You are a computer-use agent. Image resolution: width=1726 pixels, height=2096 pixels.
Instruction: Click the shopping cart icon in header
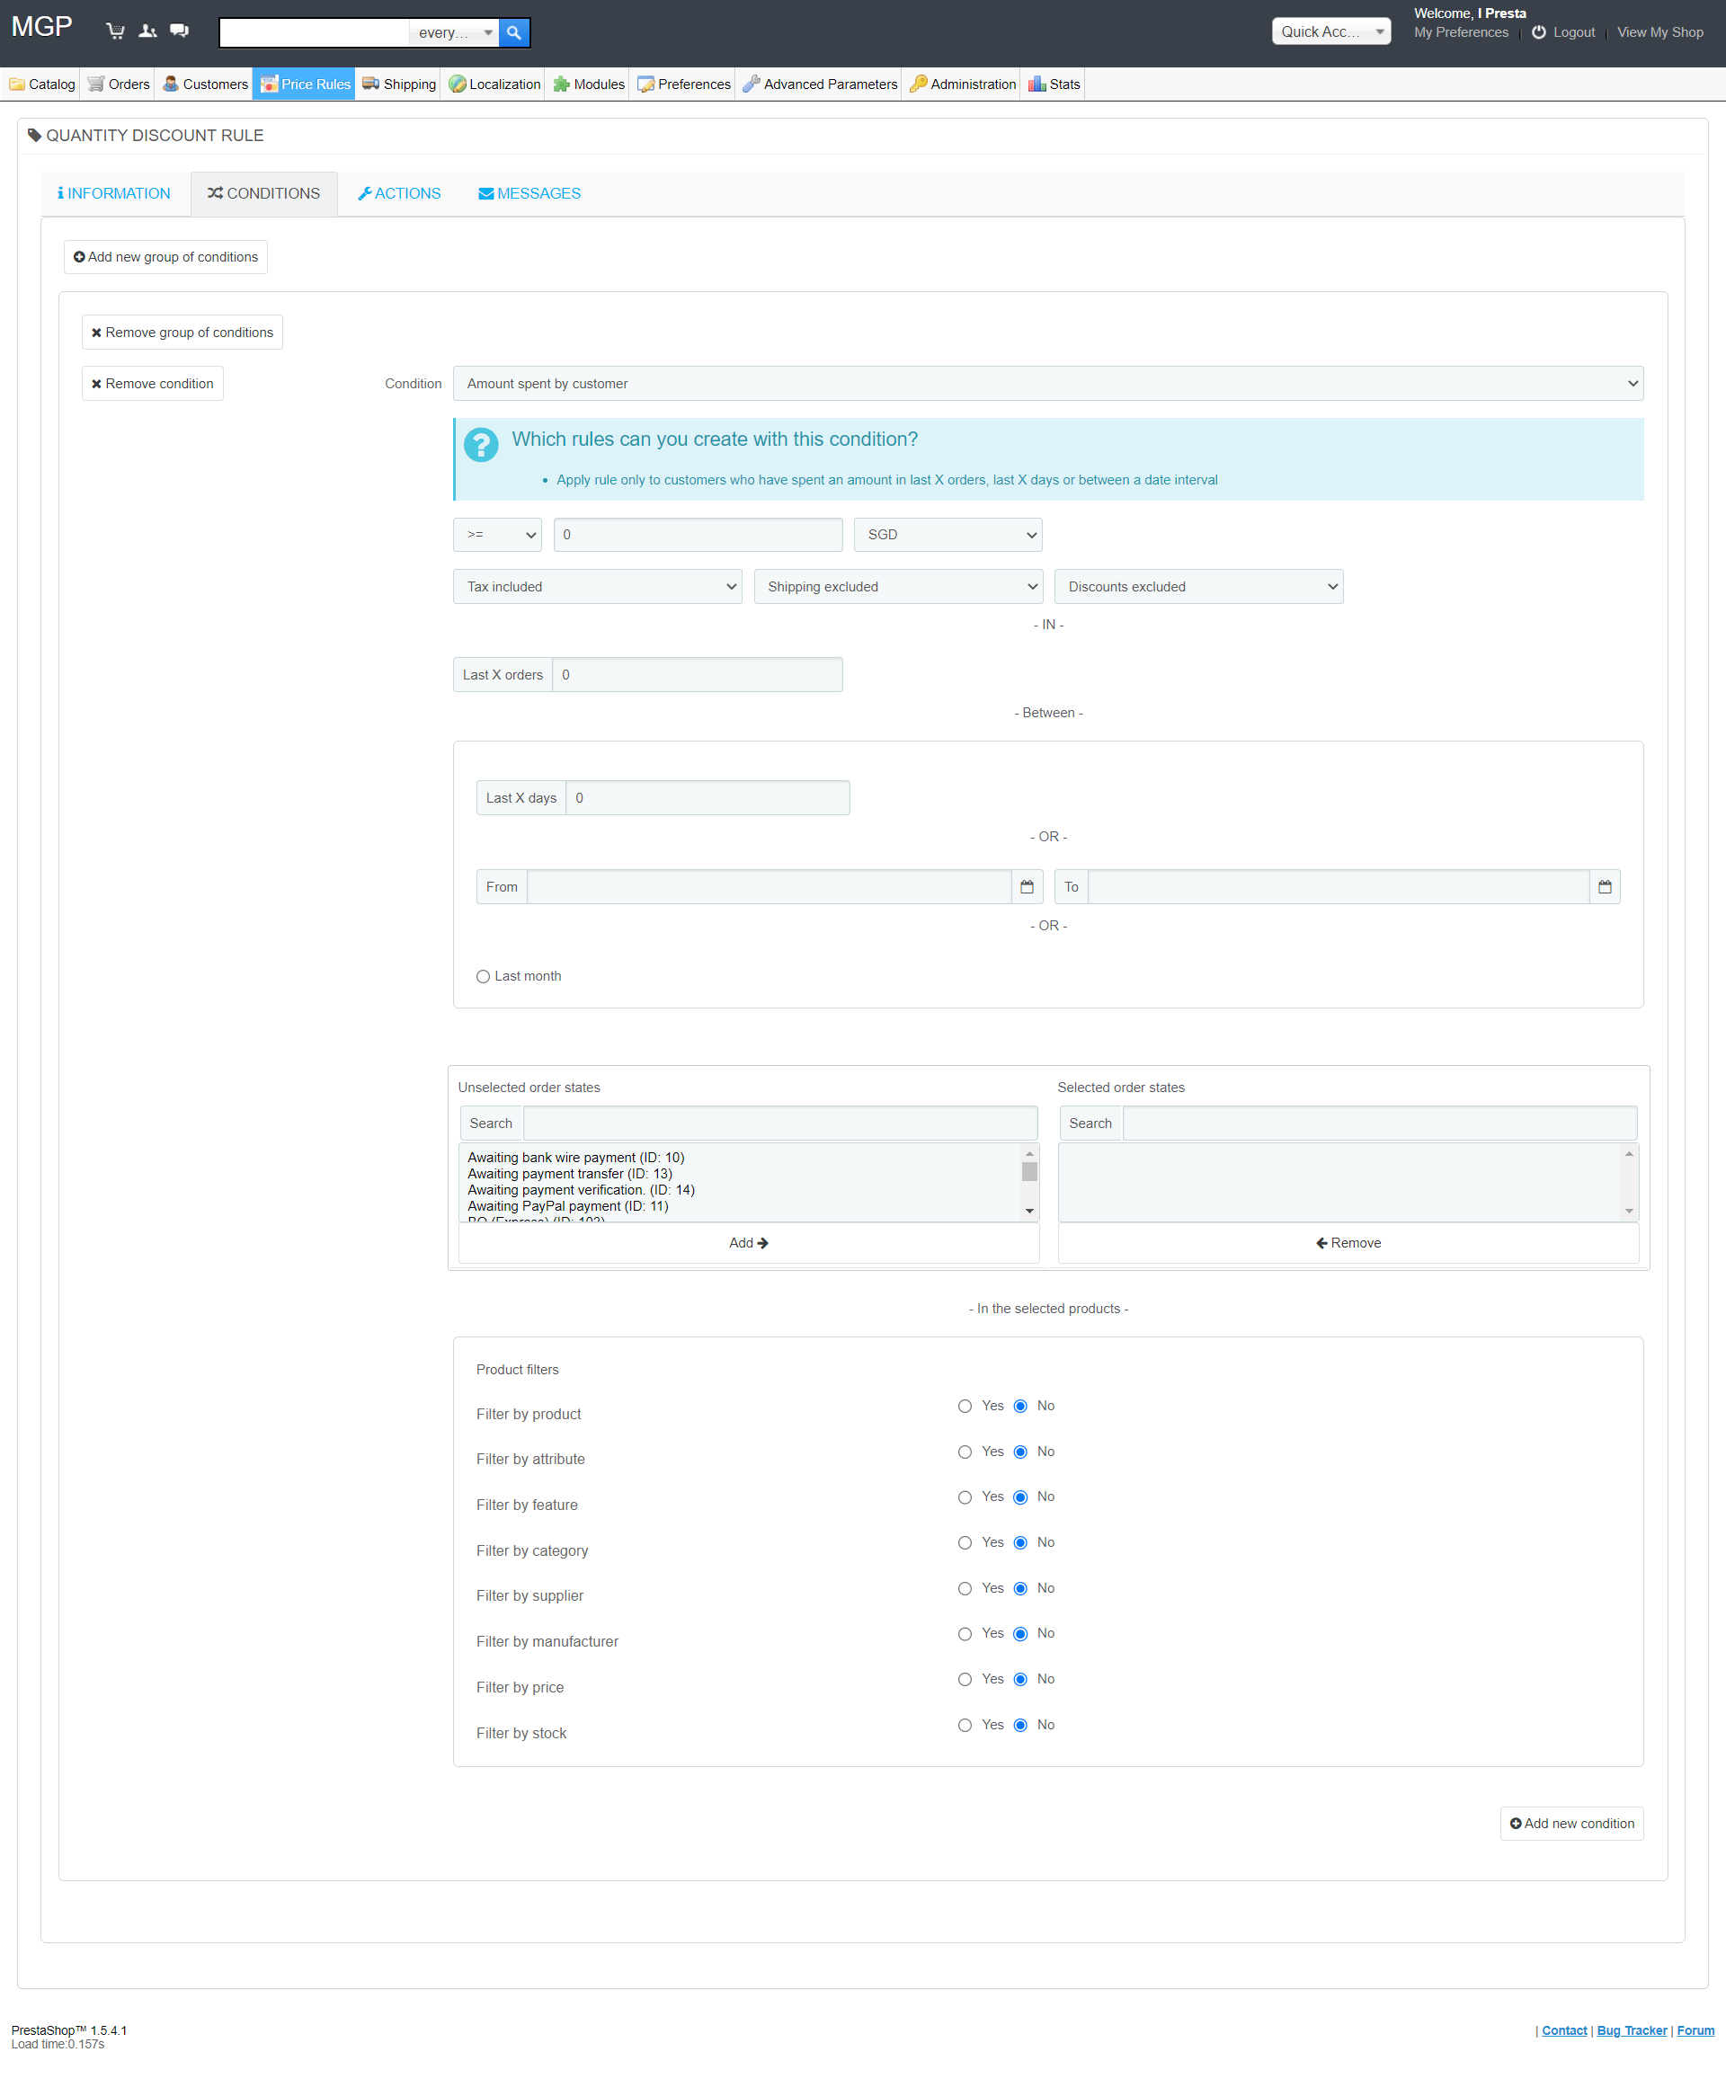click(115, 31)
